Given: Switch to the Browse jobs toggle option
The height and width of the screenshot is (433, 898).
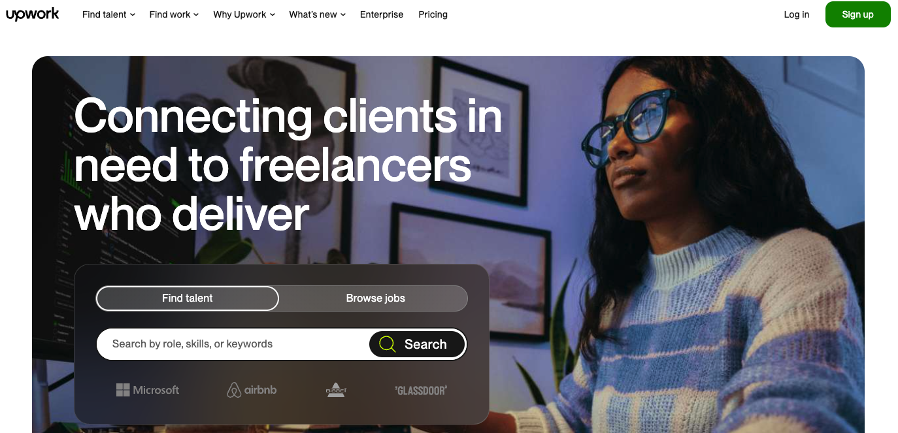Looking at the screenshot, I should click(x=375, y=298).
